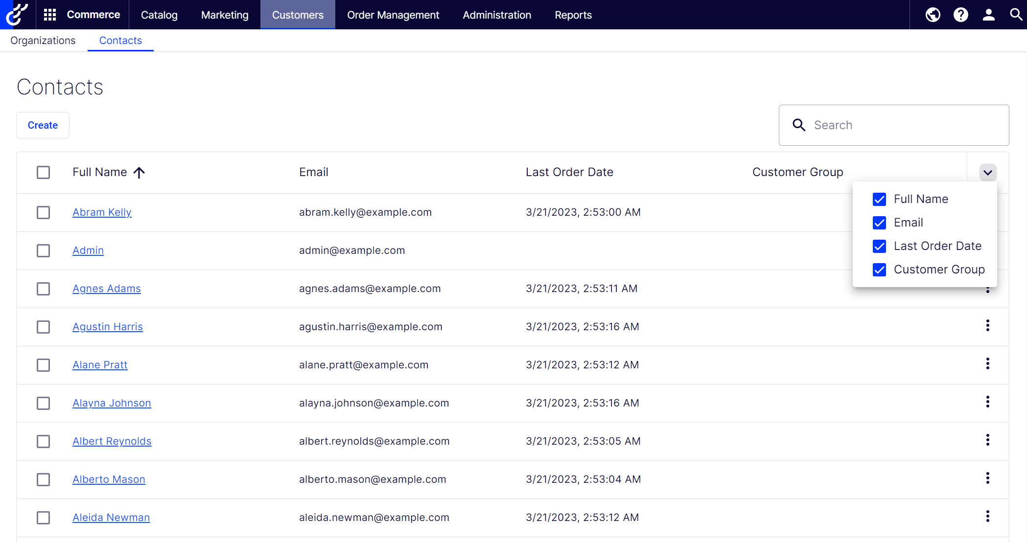This screenshot has width=1027, height=542.
Task: Open actions menu for Albert Reynolds row
Action: [x=988, y=440]
